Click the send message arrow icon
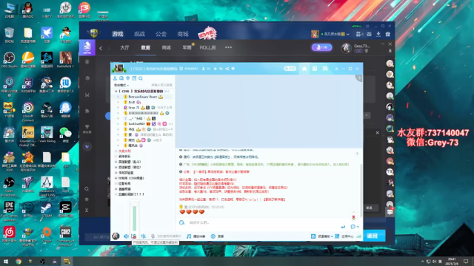This screenshot has height=266, width=474. 343,227
